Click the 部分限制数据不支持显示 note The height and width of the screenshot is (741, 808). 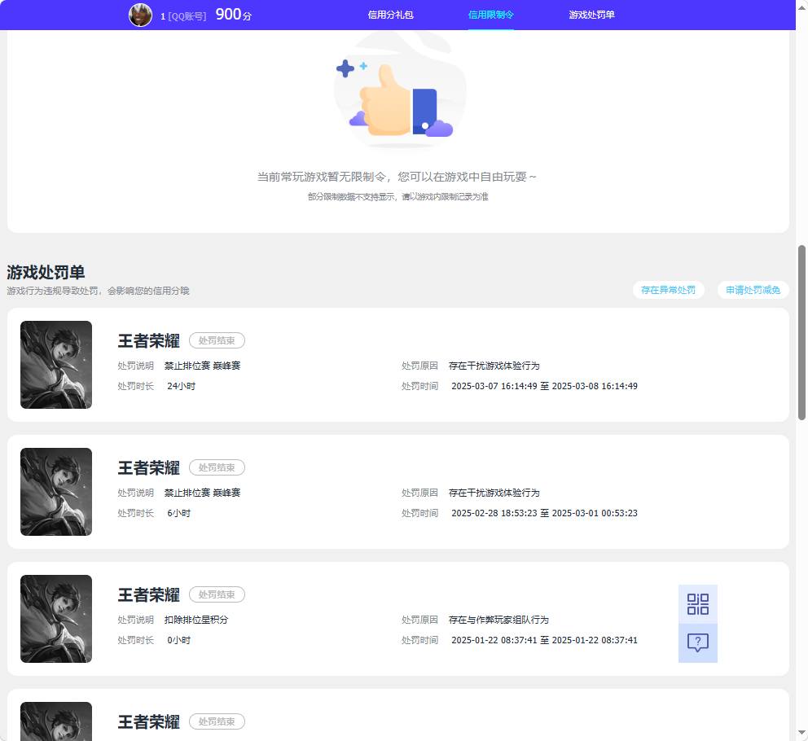(x=397, y=197)
